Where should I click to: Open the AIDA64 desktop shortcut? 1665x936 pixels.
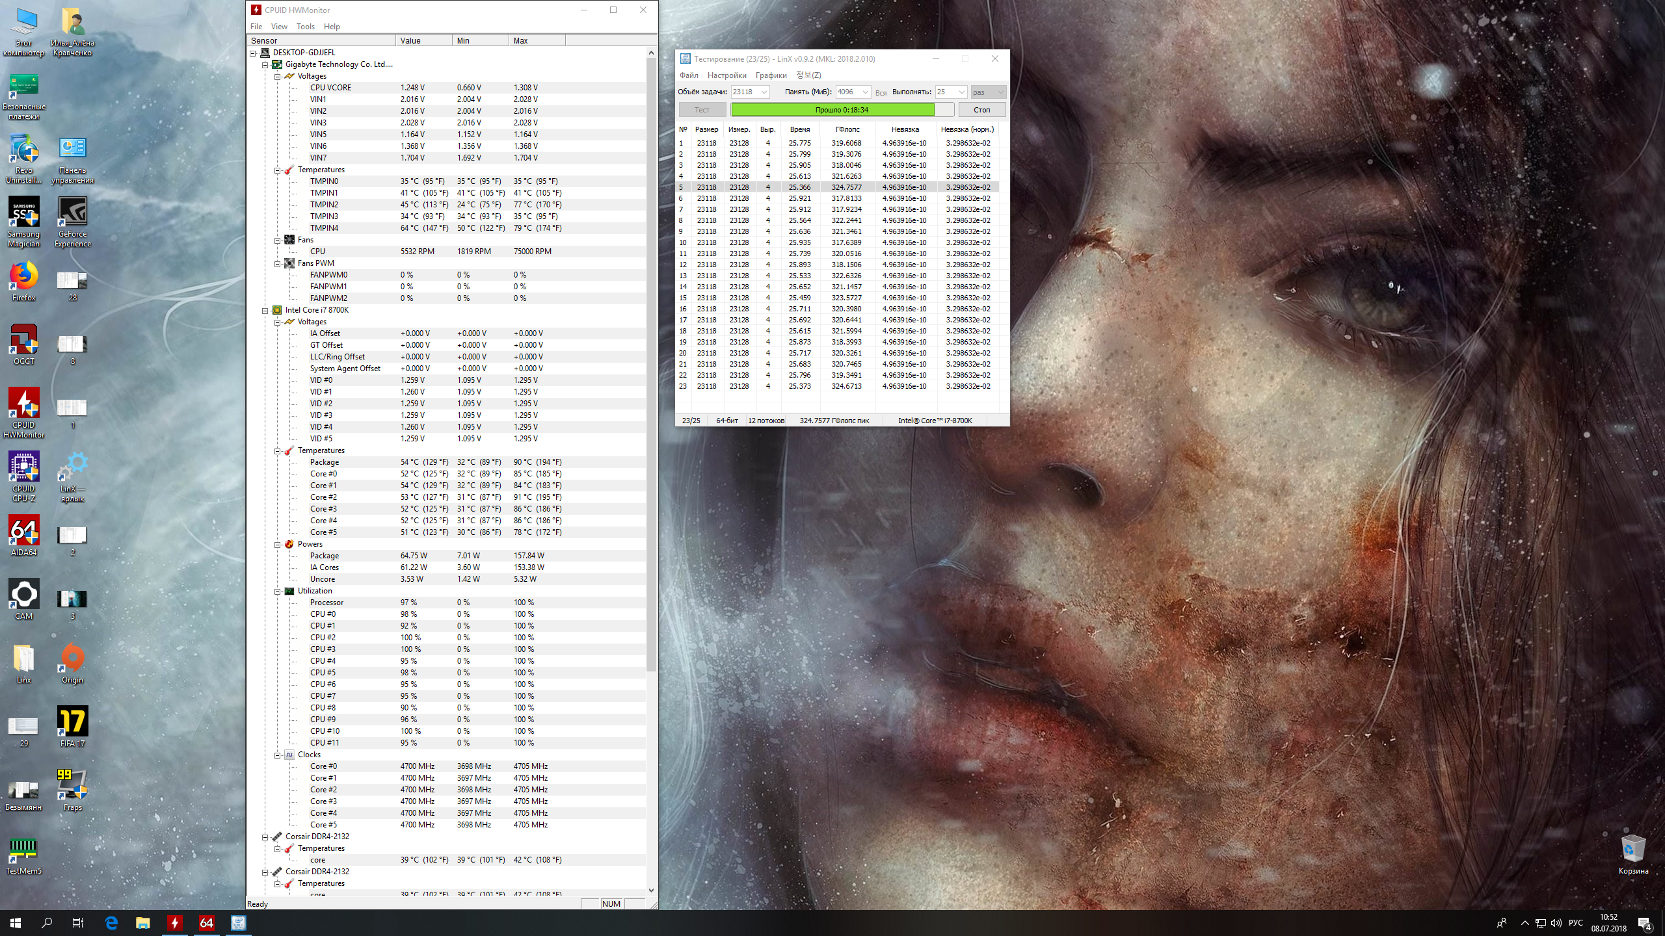[24, 531]
